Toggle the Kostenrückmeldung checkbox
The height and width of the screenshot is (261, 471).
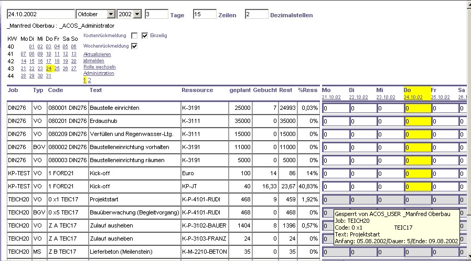[x=134, y=36]
